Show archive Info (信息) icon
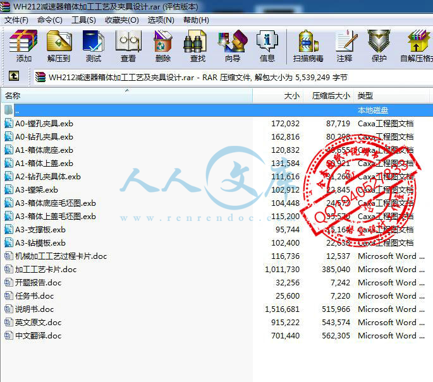The image size is (433, 382). tap(267, 41)
